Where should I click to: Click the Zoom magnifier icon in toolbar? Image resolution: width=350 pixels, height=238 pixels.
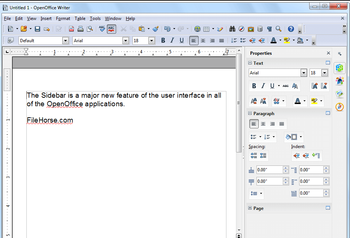pyautogui.click(x=278, y=29)
